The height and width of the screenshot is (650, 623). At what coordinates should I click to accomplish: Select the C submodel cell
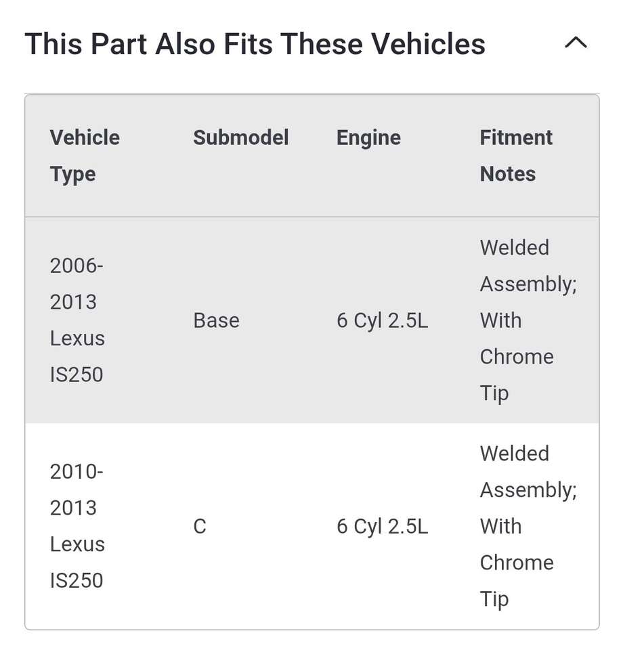pyautogui.click(x=200, y=526)
